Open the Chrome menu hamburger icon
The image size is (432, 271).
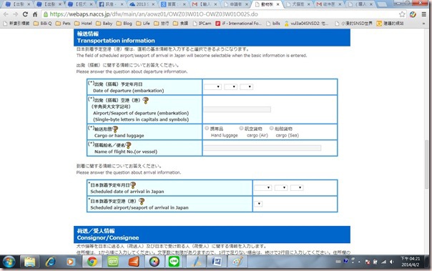click(423, 14)
